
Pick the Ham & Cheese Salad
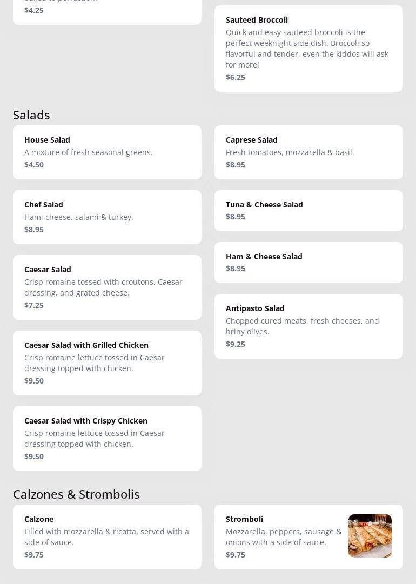tap(308, 262)
